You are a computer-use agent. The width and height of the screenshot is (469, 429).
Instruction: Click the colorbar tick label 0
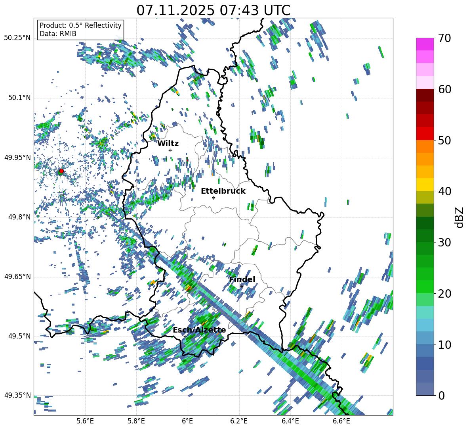(441, 395)
